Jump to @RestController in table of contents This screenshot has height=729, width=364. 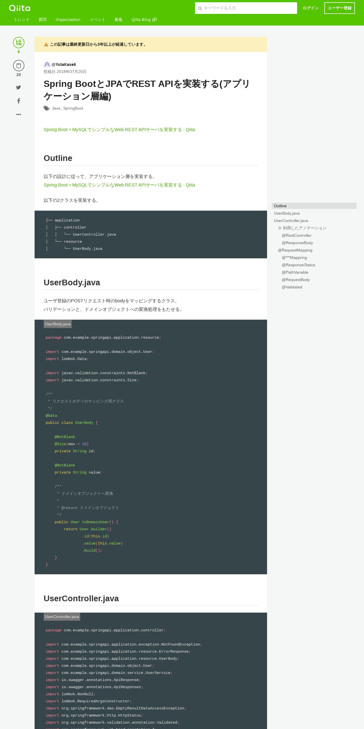click(x=297, y=235)
